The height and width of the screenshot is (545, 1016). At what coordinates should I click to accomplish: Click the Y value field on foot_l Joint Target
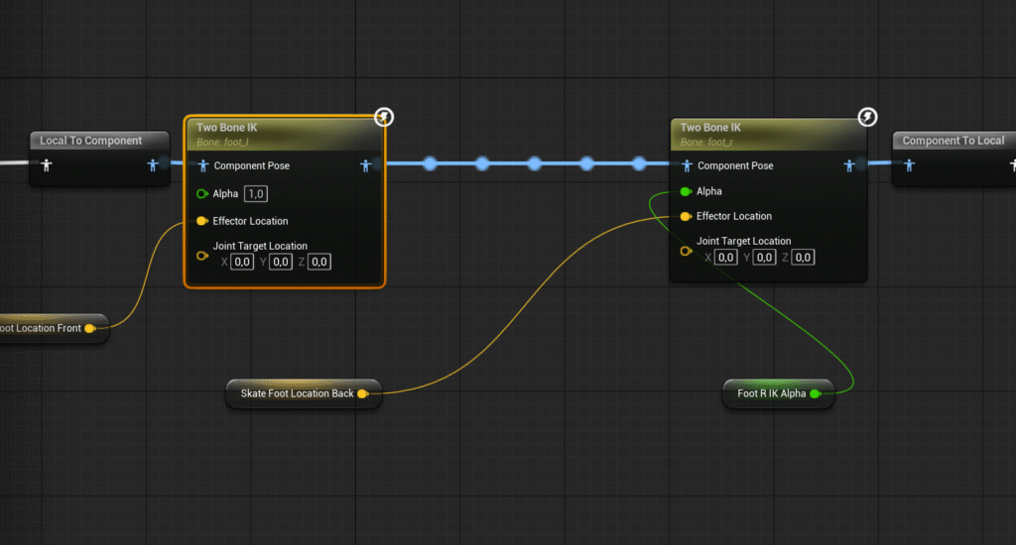(281, 262)
